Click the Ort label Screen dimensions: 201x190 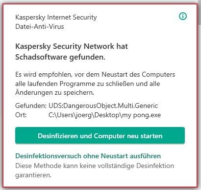[x=21, y=115]
